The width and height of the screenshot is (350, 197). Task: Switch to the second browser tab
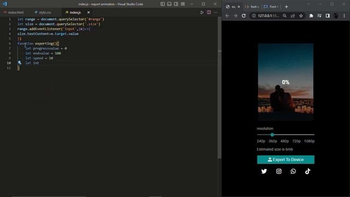[x=252, y=7]
